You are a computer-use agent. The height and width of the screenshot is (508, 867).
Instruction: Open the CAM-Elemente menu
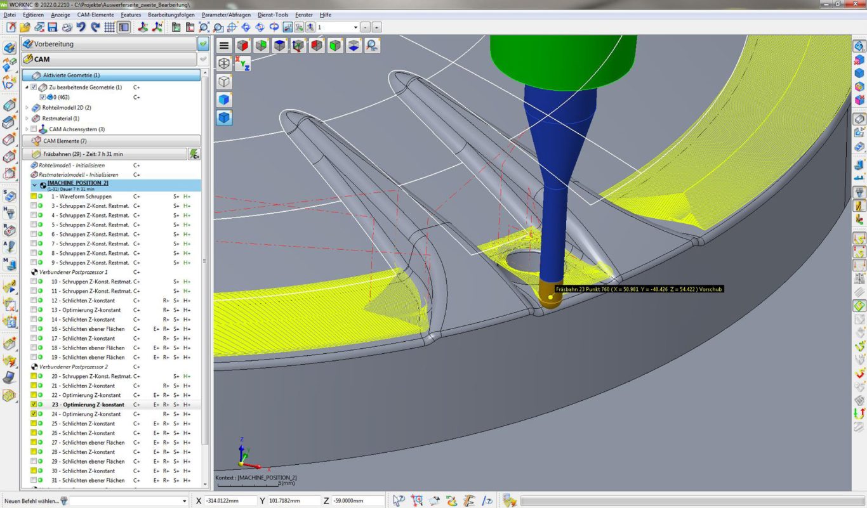pyautogui.click(x=95, y=15)
